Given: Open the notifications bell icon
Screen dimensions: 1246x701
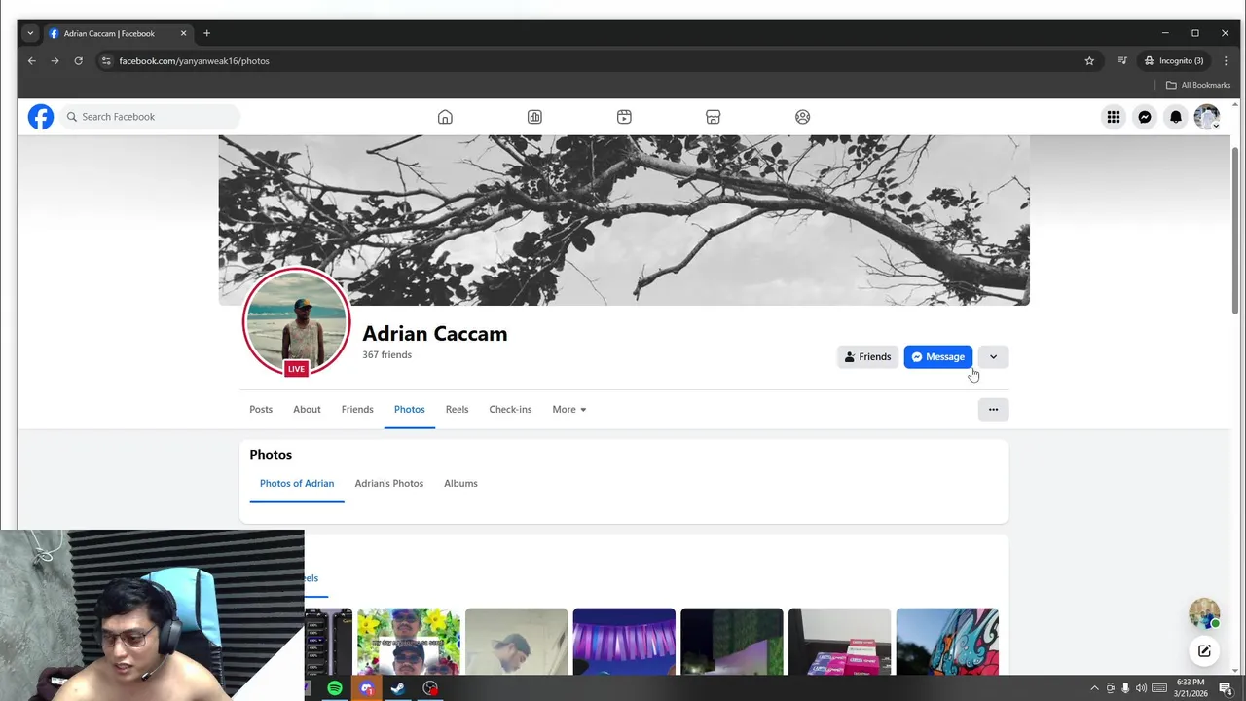Looking at the screenshot, I should point(1176,117).
